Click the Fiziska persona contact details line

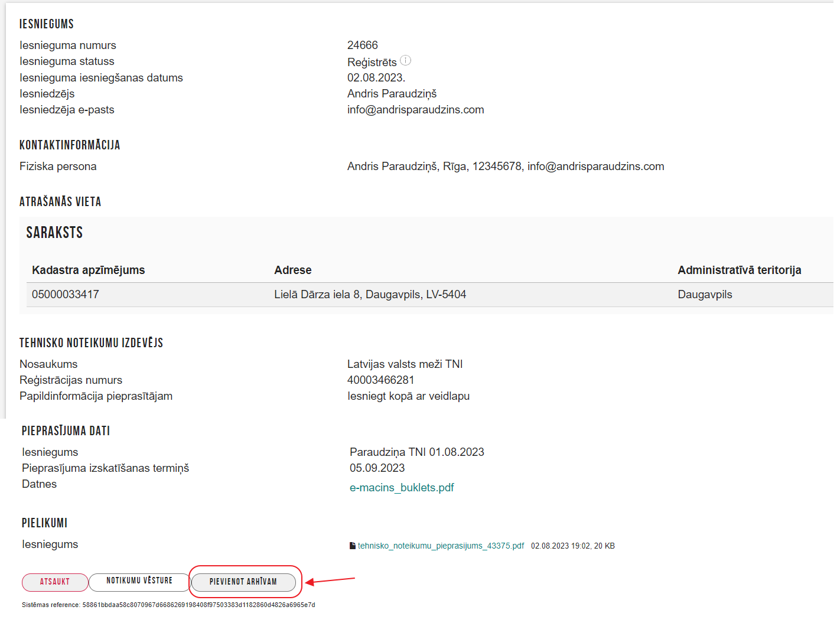point(506,166)
